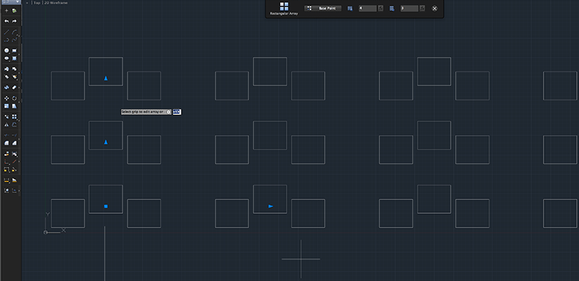Select the Hatch tool
The image size is (579, 281).
14,59
